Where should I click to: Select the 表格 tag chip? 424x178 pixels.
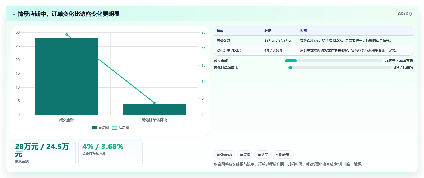point(245,155)
